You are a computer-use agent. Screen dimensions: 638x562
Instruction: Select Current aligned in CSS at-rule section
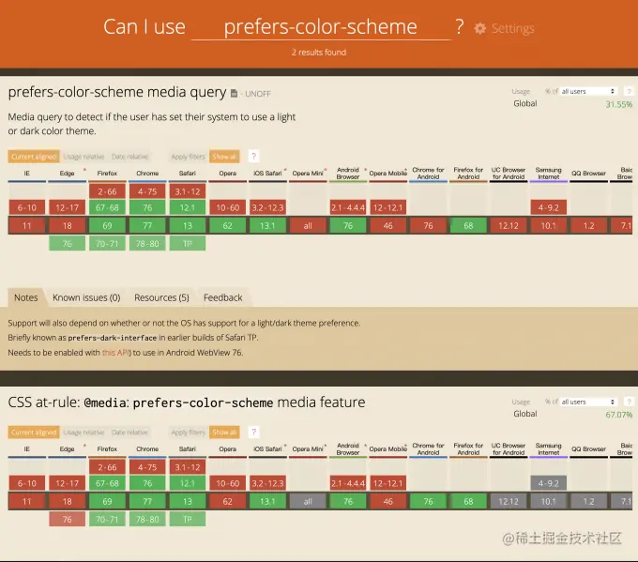click(34, 433)
